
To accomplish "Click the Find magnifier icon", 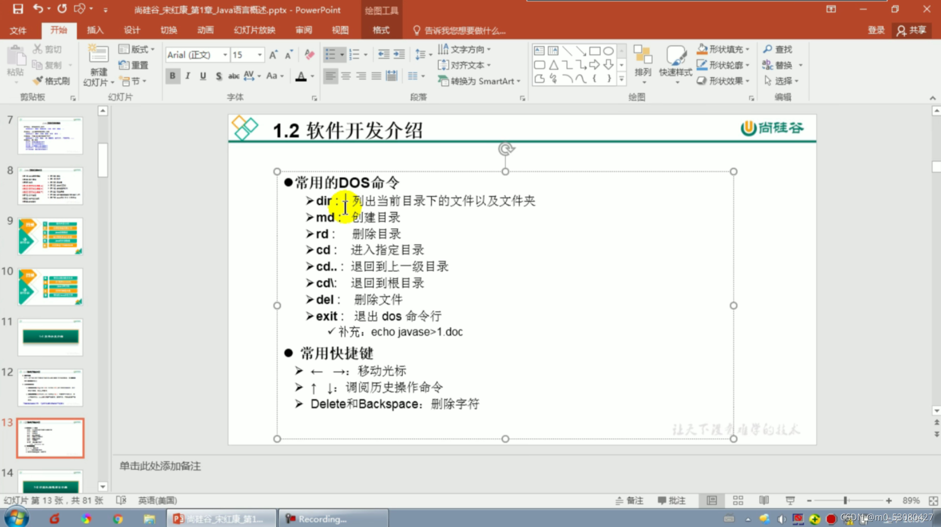I will (x=768, y=49).
